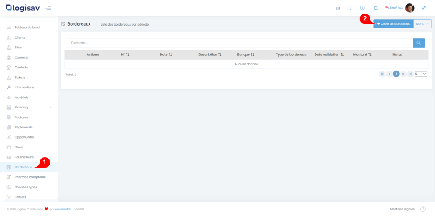The height and width of the screenshot is (216, 435).
Task: Open the global search magnifier icon
Action: coord(349,8)
